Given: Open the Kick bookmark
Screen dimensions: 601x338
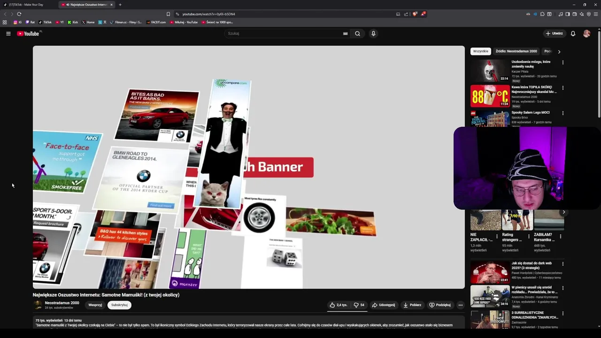Looking at the screenshot, I should point(73,22).
